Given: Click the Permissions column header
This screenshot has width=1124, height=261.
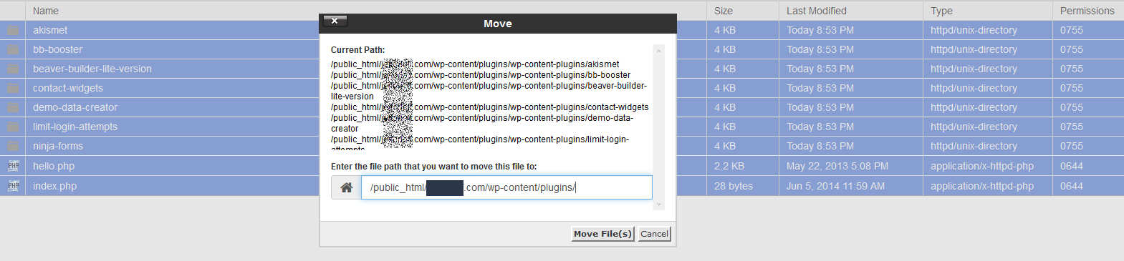Looking at the screenshot, I should click(x=1087, y=11).
